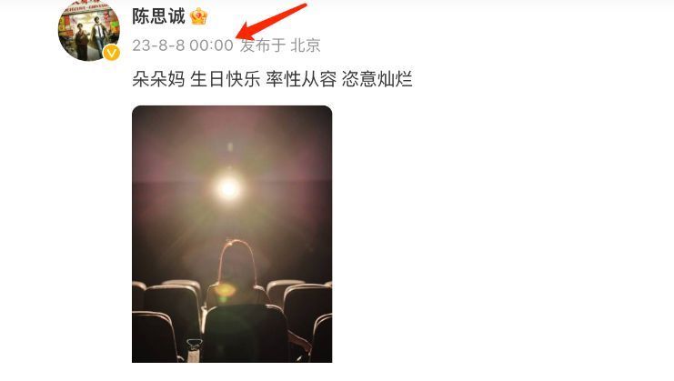
Task: Click the yellow V verified badge
Action: tap(111, 53)
